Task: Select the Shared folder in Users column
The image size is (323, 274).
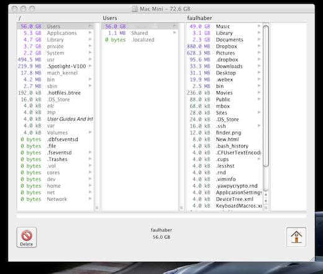Action: (140, 33)
